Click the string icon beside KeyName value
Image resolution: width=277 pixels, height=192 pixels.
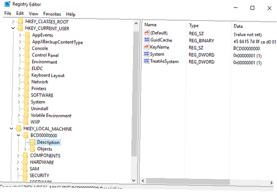coord(146,47)
